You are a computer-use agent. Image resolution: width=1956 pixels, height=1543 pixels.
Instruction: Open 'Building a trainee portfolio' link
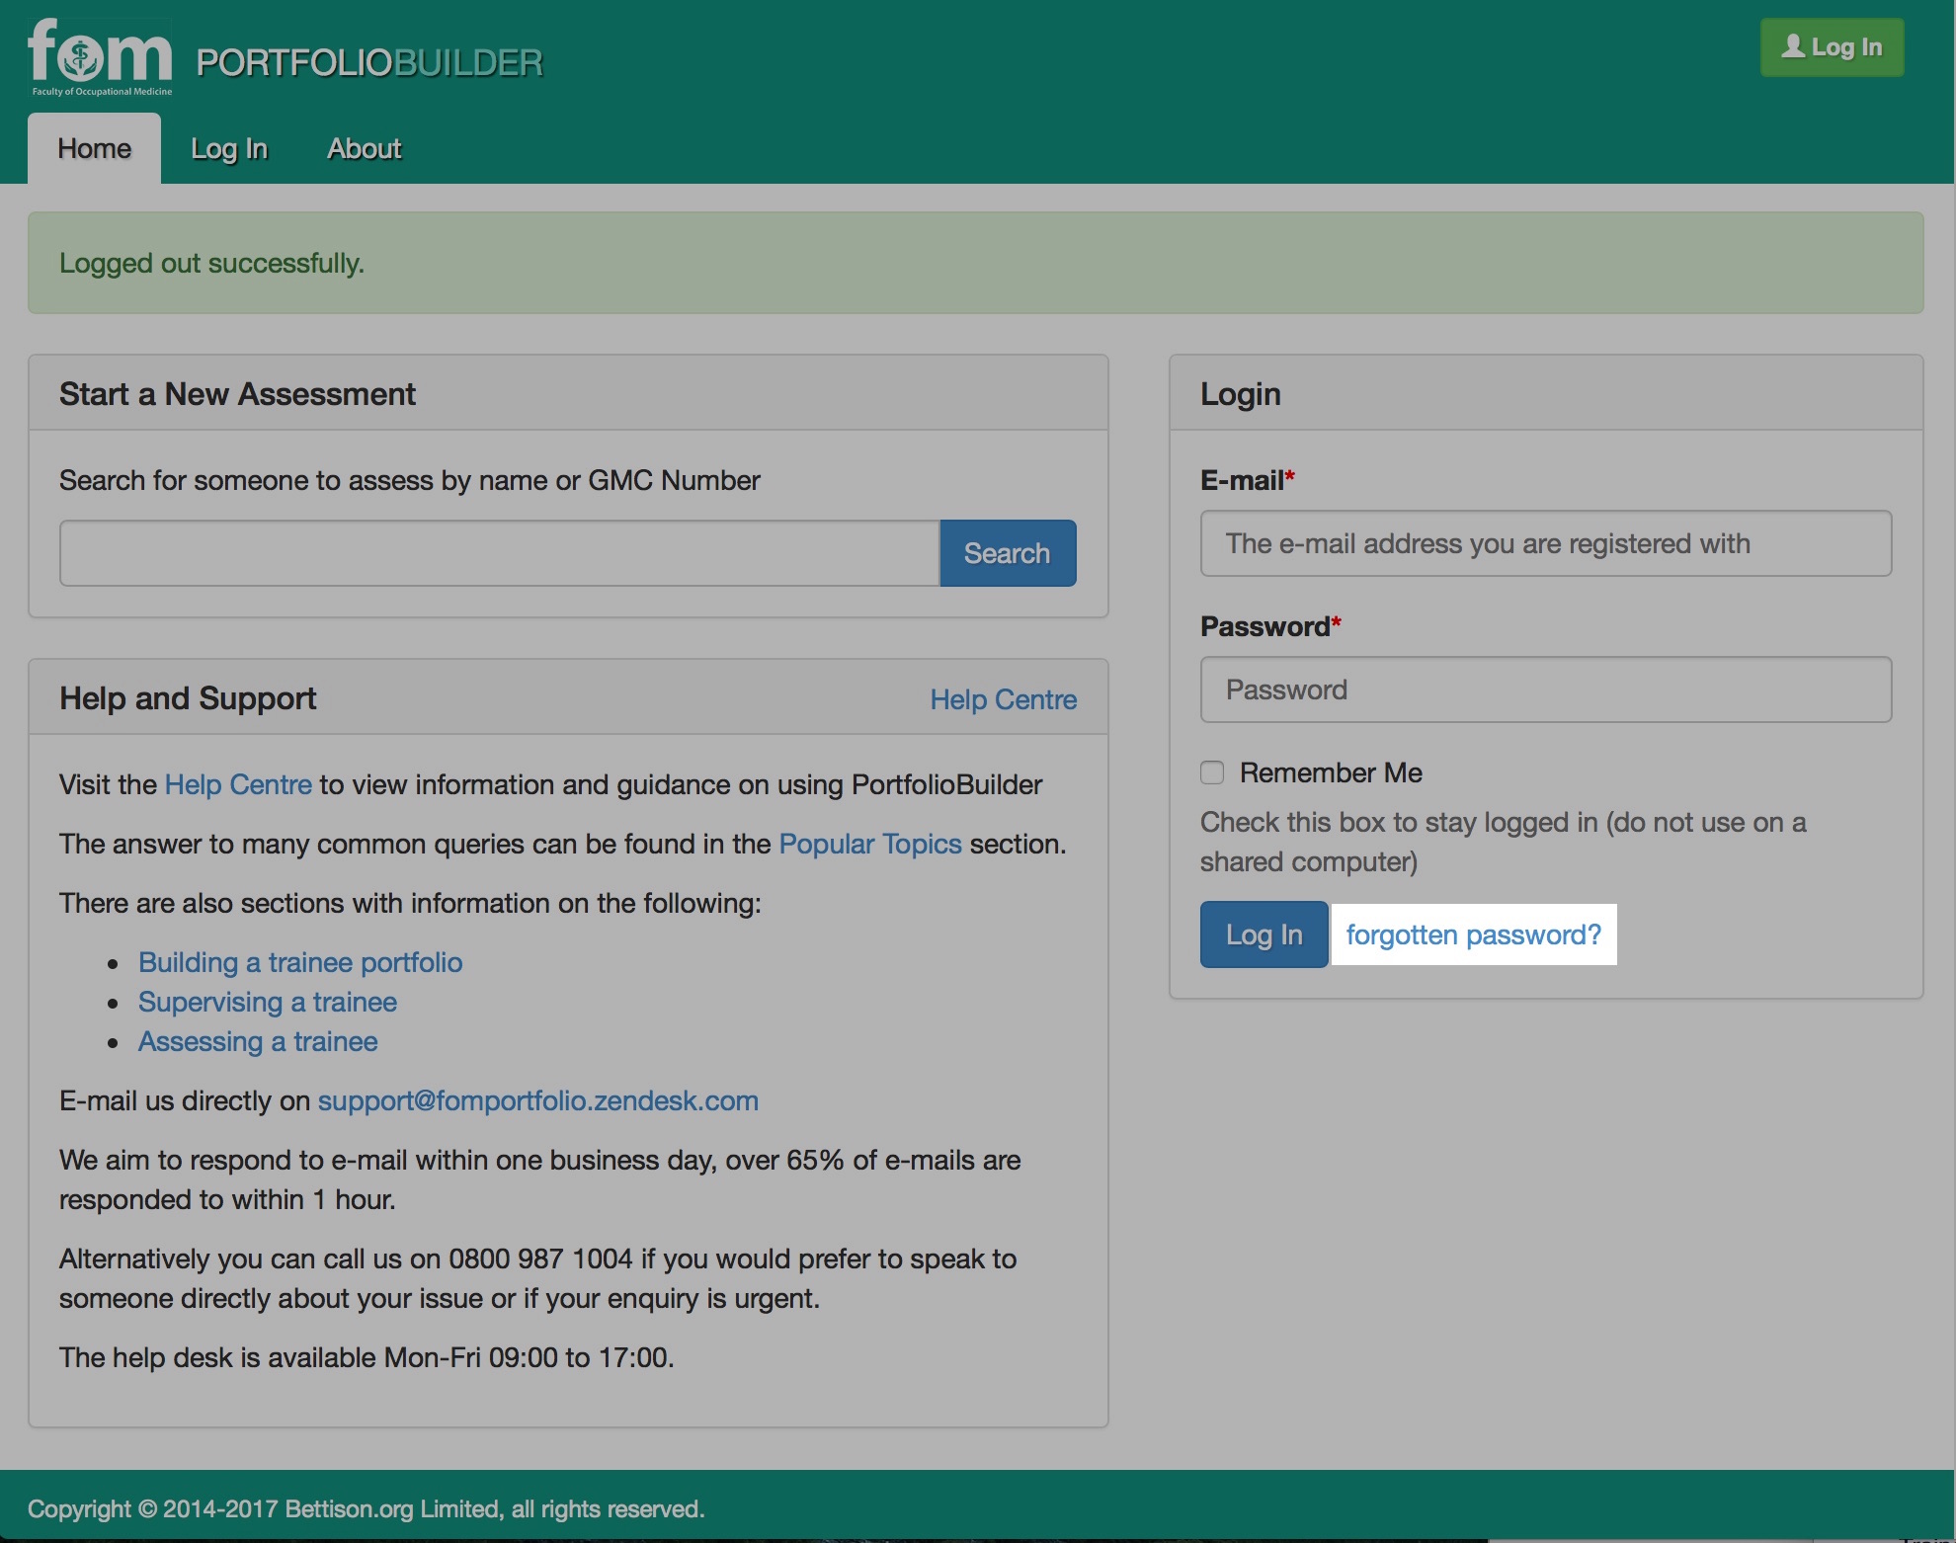[300, 962]
